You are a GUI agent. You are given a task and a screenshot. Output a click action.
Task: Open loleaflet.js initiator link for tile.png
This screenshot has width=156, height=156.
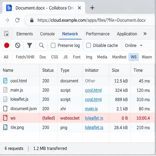(94, 127)
